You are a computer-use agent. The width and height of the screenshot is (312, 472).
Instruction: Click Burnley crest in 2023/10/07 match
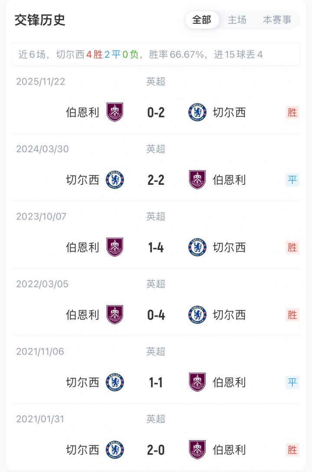point(115,247)
